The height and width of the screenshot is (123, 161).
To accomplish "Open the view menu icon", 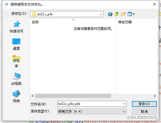I will tap(130, 14).
